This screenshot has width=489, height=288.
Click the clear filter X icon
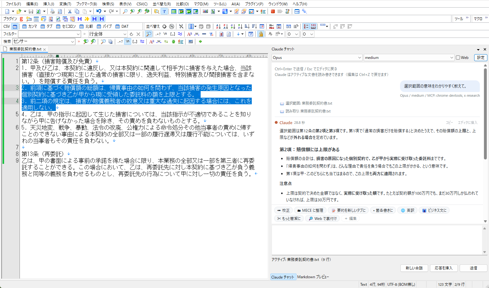(x=138, y=34)
